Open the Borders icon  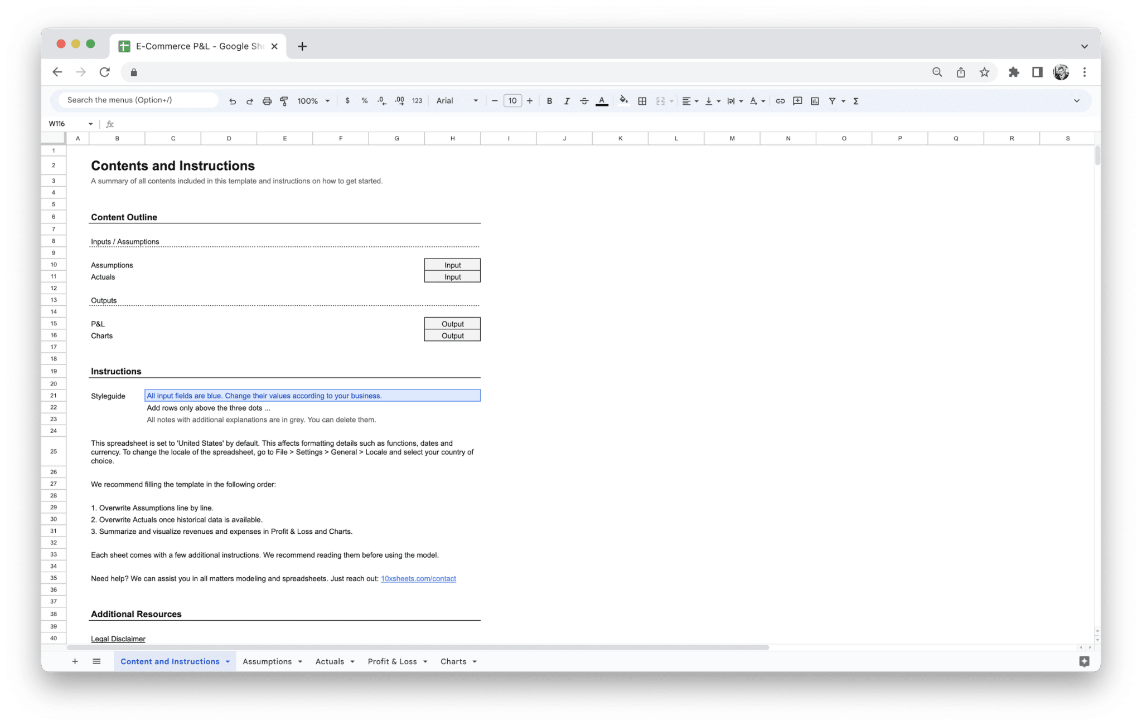(642, 101)
